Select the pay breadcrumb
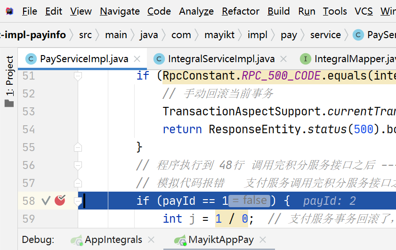The width and height of the screenshot is (396, 250). click(289, 35)
